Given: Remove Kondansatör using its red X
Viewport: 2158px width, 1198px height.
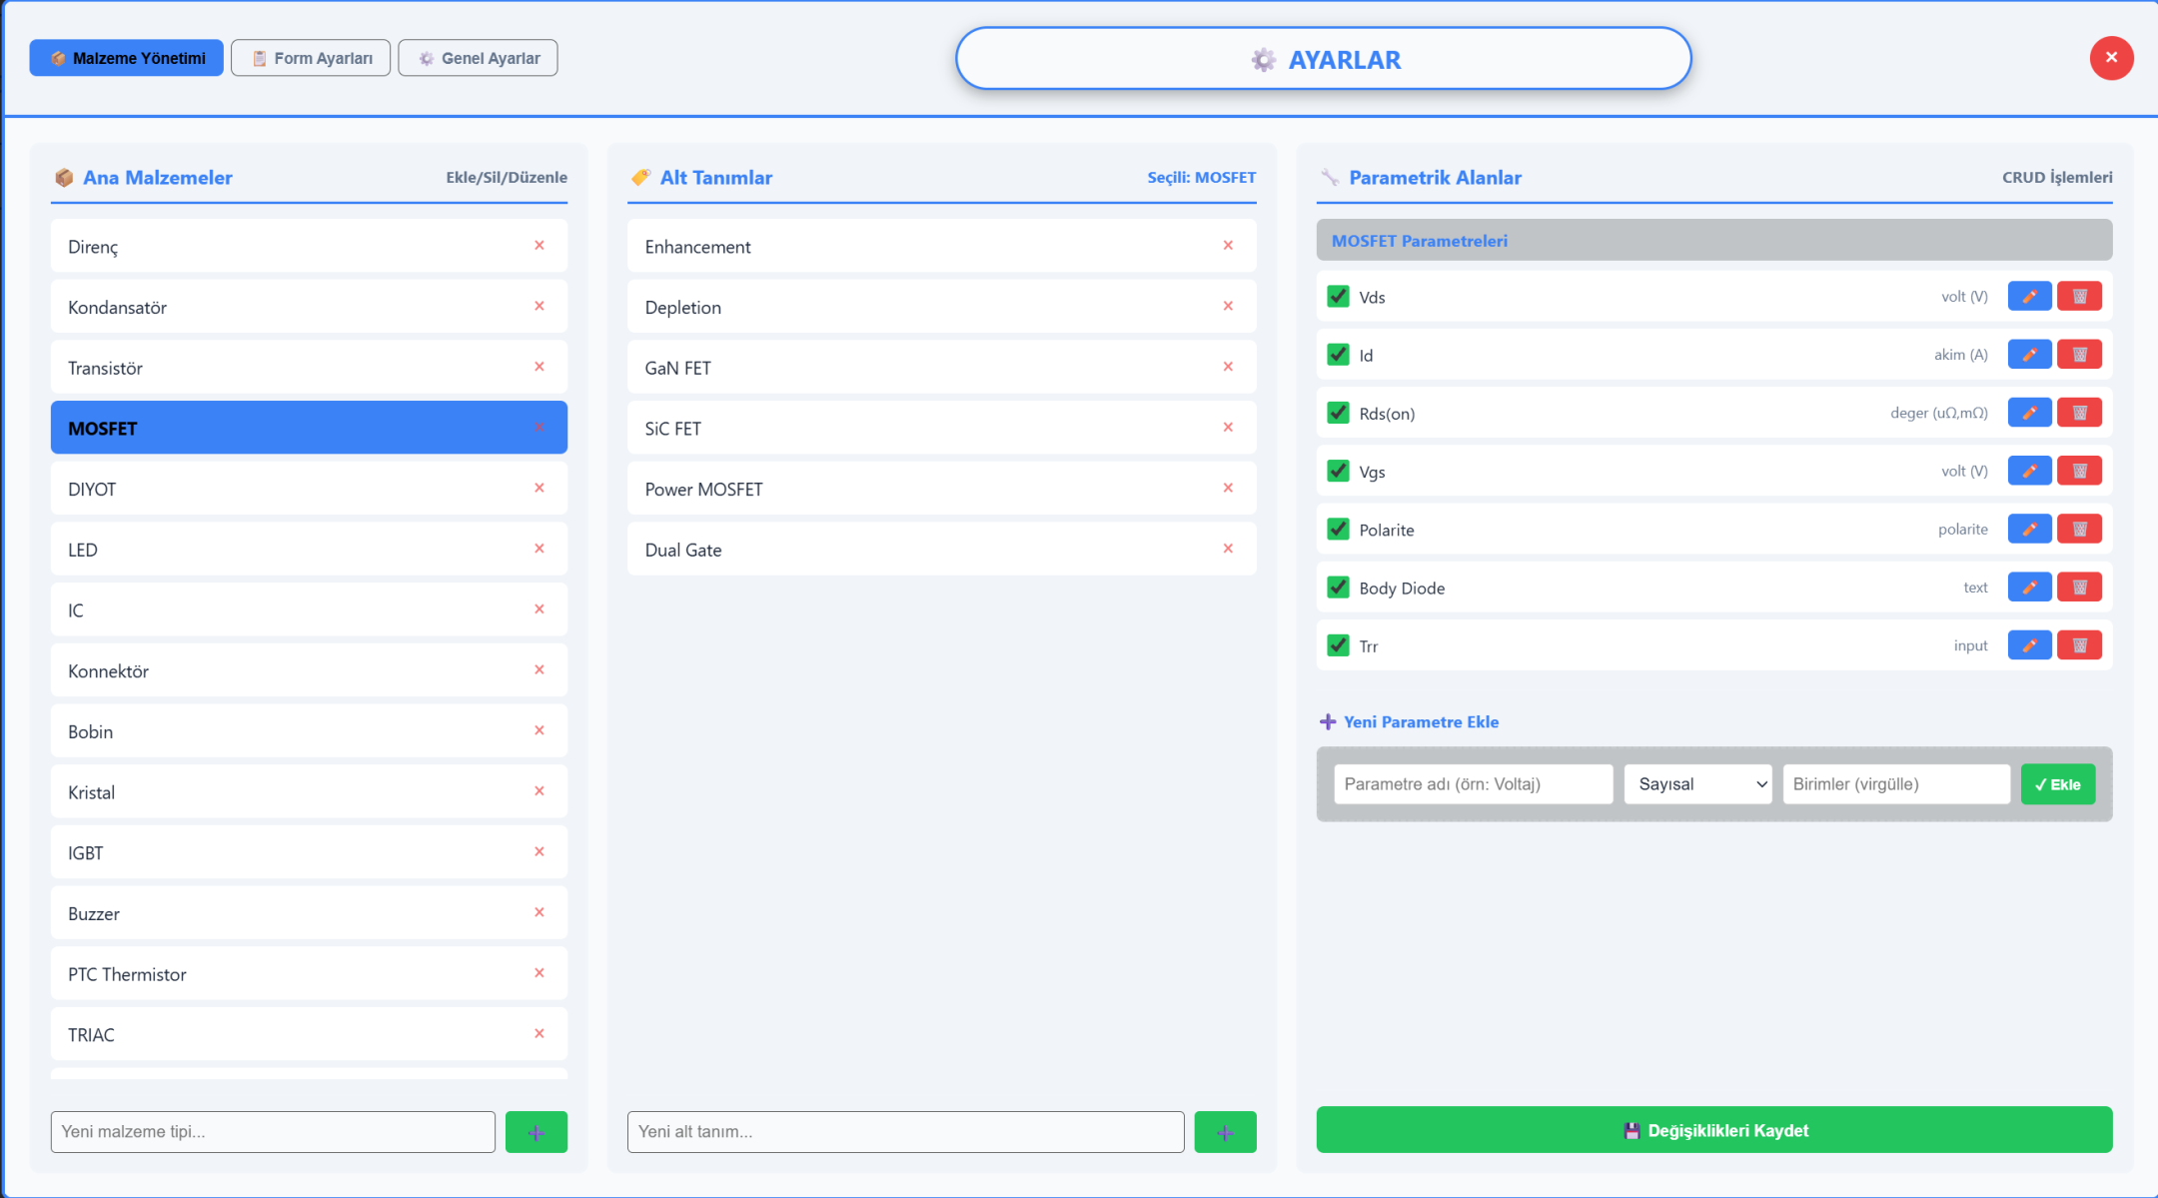Looking at the screenshot, I should [539, 307].
